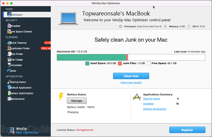
Task: Click the Register button
Action: click(187, 130)
